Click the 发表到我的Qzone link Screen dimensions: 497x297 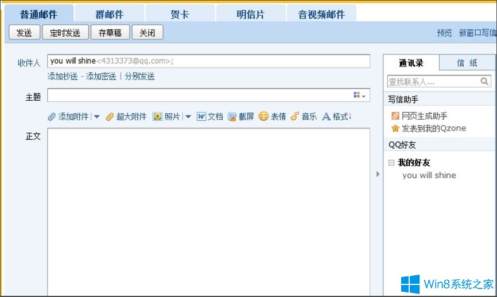pos(434,128)
